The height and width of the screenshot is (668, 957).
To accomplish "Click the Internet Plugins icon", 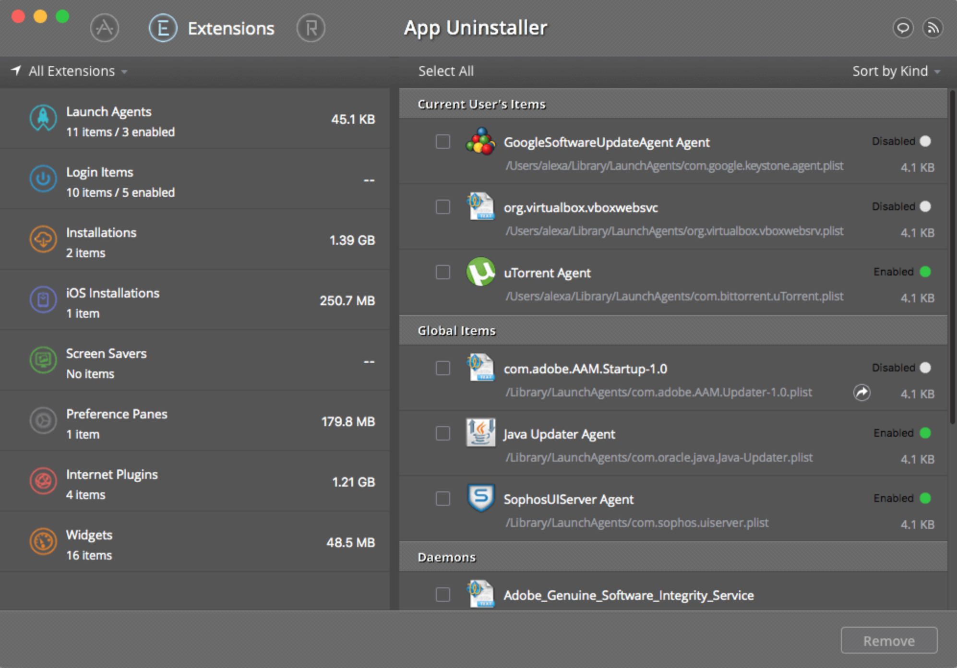I will click(x=43, y=481).
